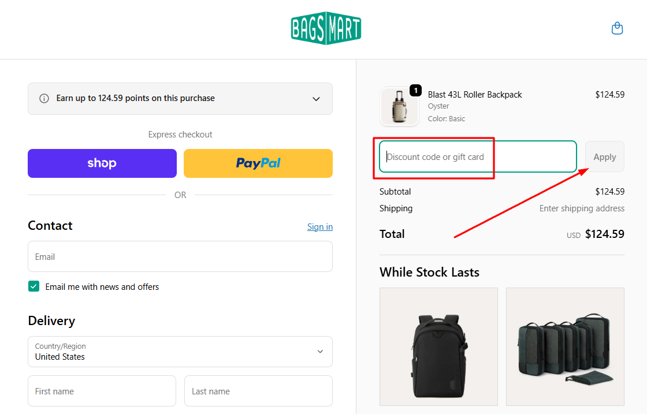This screenshot has width=647, height=414.
Task: Click the info icon on points banner
Action: [x=44, y=98]
